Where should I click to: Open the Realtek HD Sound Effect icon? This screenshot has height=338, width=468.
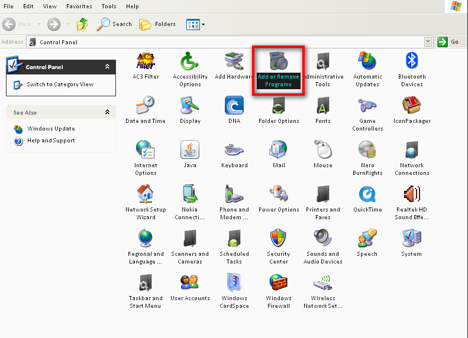click(412, 194)
